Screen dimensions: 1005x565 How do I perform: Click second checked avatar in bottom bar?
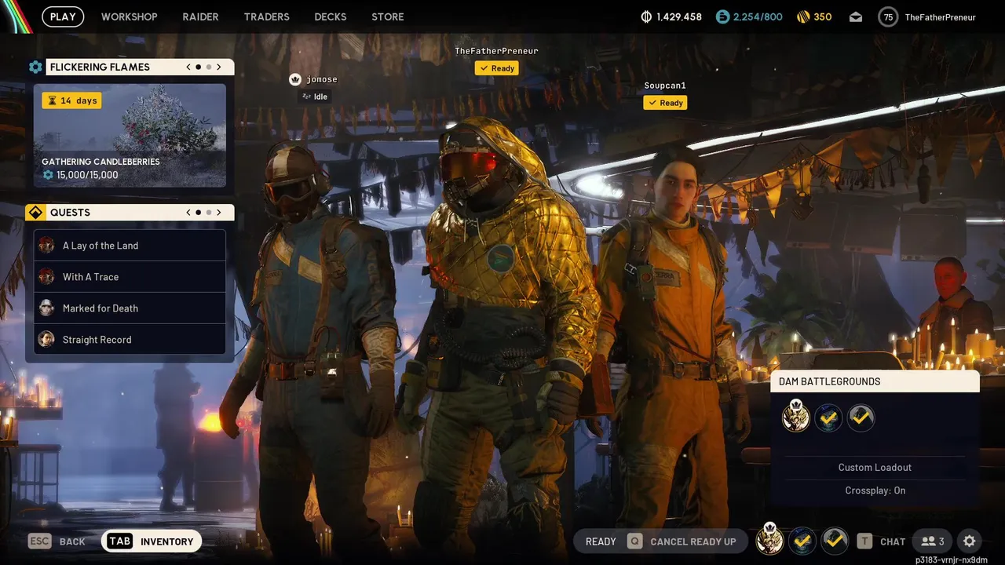[x=802, y=541]
